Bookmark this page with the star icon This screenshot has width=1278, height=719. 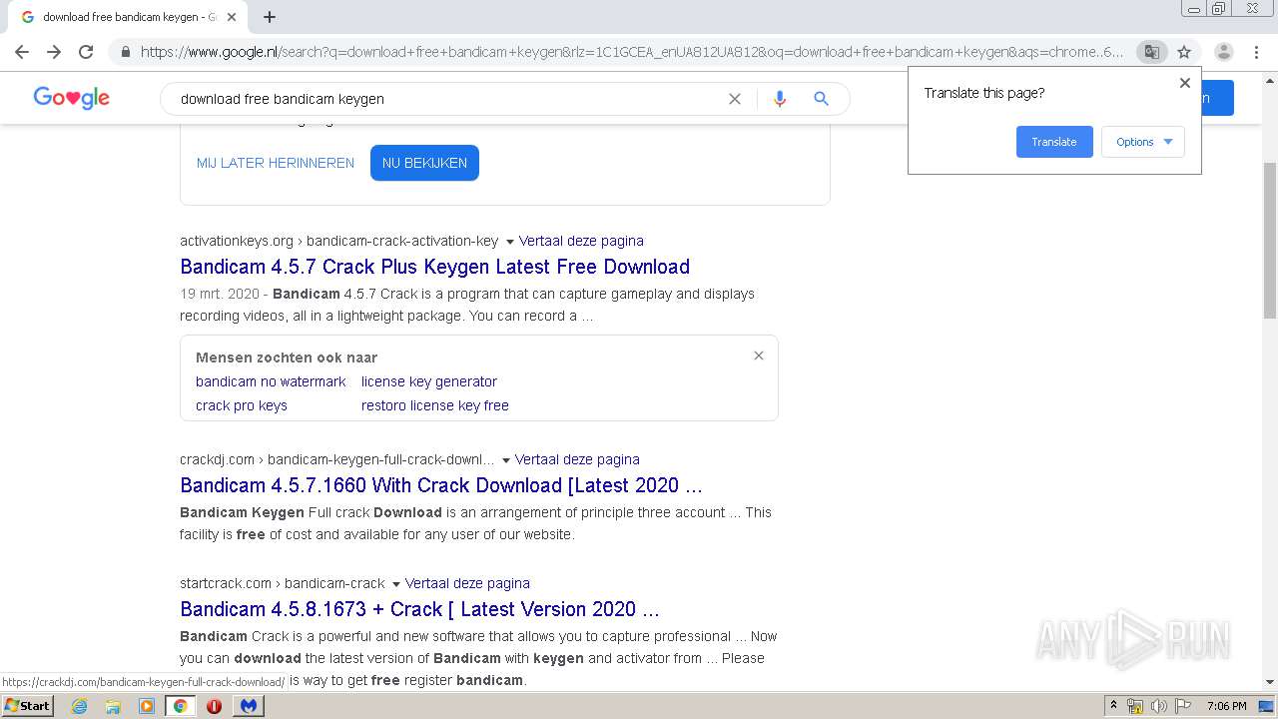pos(1184,52)
